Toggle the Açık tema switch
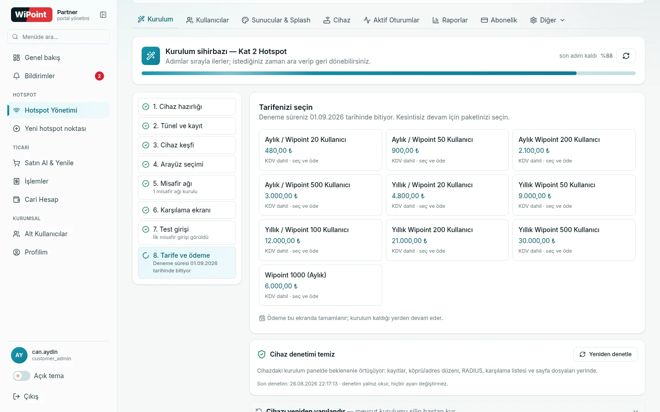 [x=22, y=376]
